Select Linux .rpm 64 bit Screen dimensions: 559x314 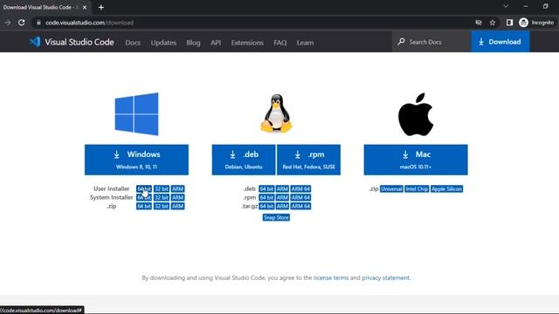(x=266, y=197)
